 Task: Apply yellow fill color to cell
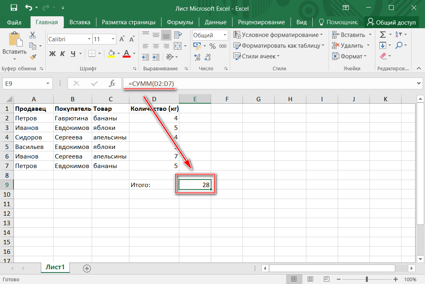tap(111, 54)
